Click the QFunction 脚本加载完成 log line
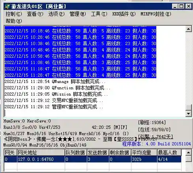This screenshot has height=173, width=193. tap(58, 88)
